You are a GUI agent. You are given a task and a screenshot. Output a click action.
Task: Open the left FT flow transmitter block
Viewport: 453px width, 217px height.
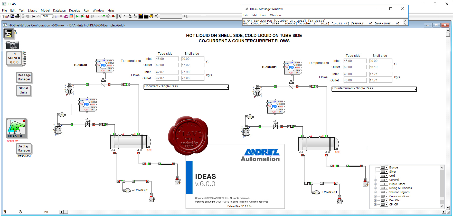click(x=62, y=115)
